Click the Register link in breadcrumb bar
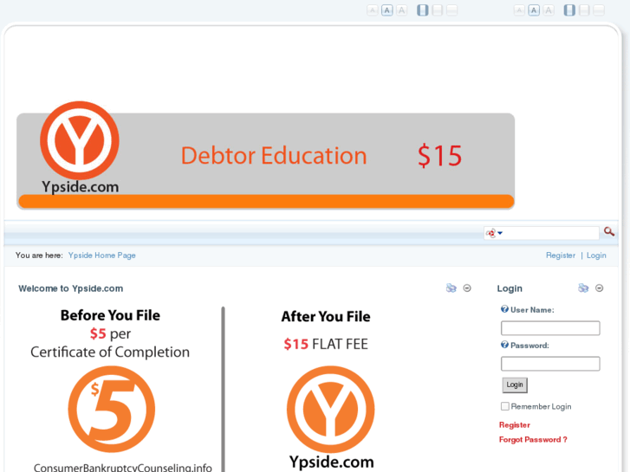The width and height of the screenshot is (630, 472). click(561, 255)
